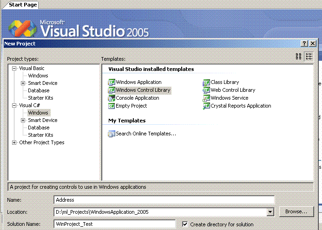Screen dimensions: 322x230
Task: Select Windows under Visual C#
Action: (x=38, y=113)
